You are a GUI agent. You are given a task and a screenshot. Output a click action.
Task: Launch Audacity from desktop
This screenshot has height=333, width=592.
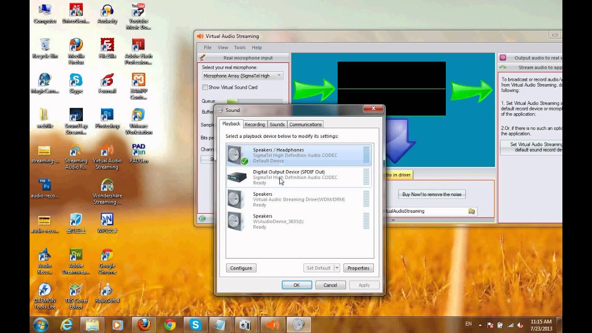[107, 13]
